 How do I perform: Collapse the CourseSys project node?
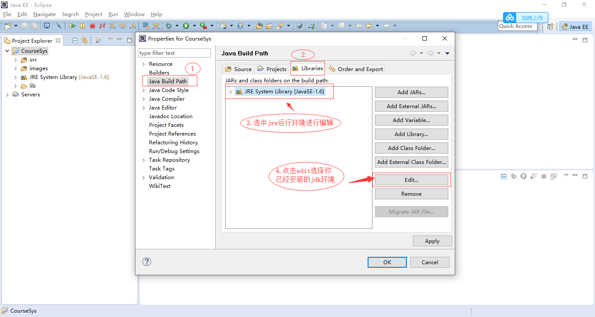coord(7,51)
